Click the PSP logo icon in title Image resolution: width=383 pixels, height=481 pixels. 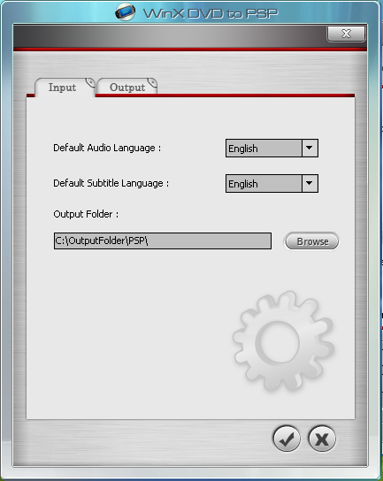[x=125, y=12]
